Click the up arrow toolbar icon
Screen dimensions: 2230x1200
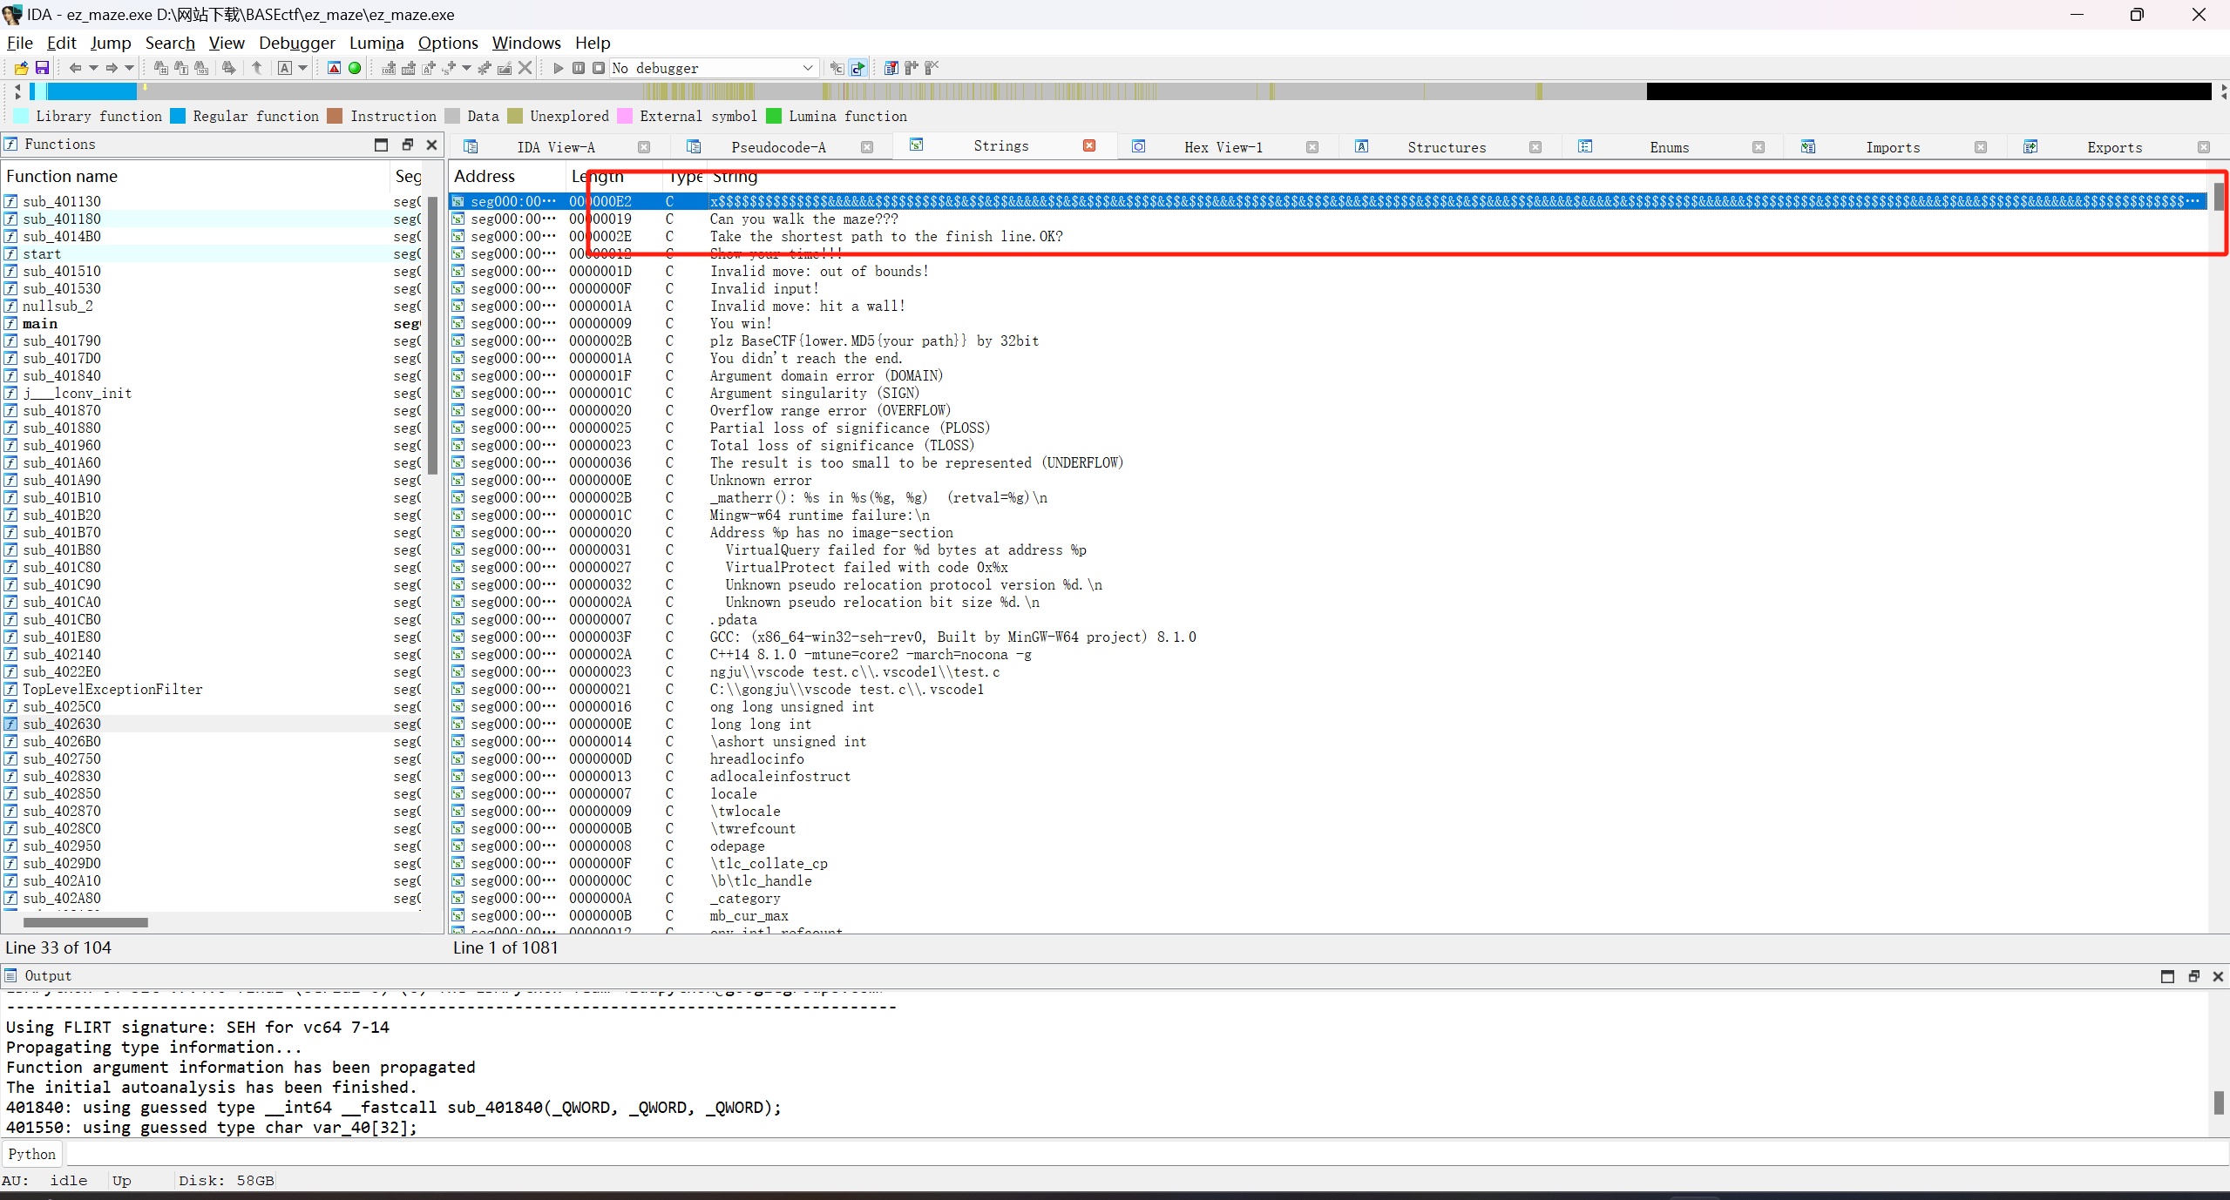coord(257,68)
